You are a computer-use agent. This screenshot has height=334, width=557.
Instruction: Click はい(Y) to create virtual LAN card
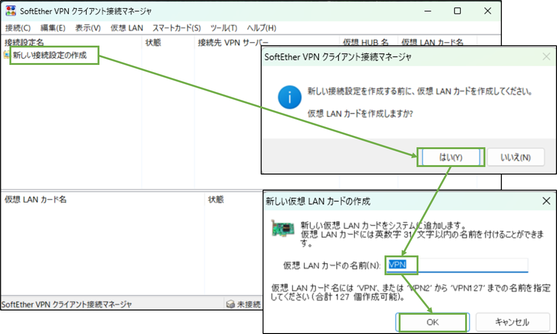[451, 158]
